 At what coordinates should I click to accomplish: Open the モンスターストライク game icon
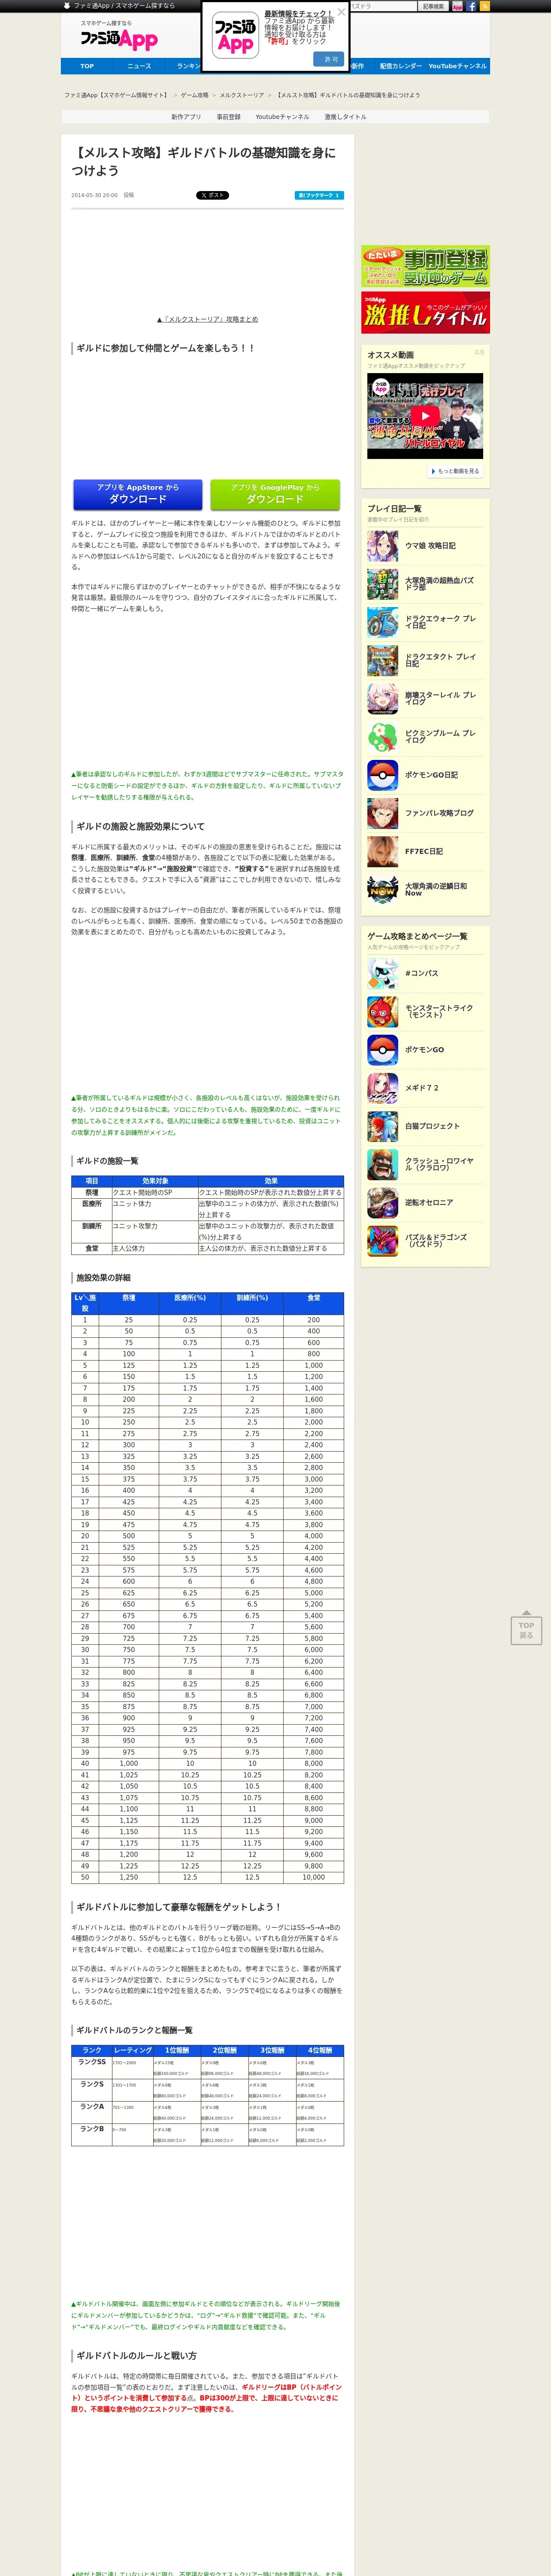click(x=382, y=1011)
